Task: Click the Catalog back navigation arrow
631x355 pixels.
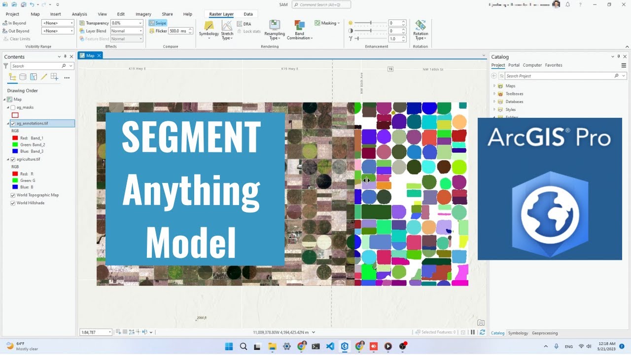Action: (x=494, y=76)
